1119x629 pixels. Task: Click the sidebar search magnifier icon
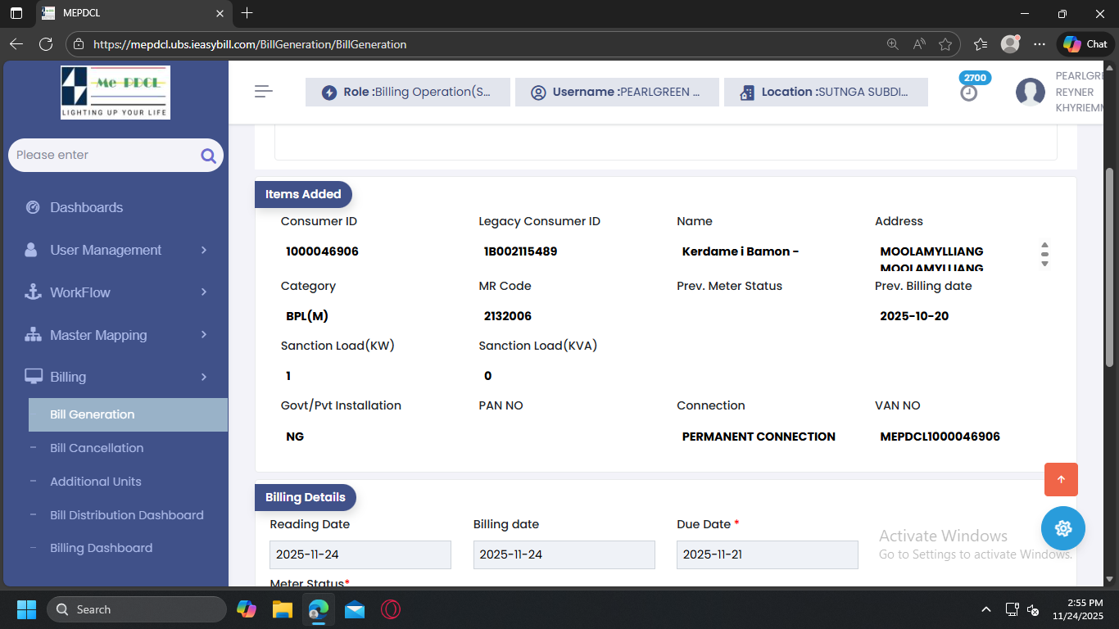point(208,156)
